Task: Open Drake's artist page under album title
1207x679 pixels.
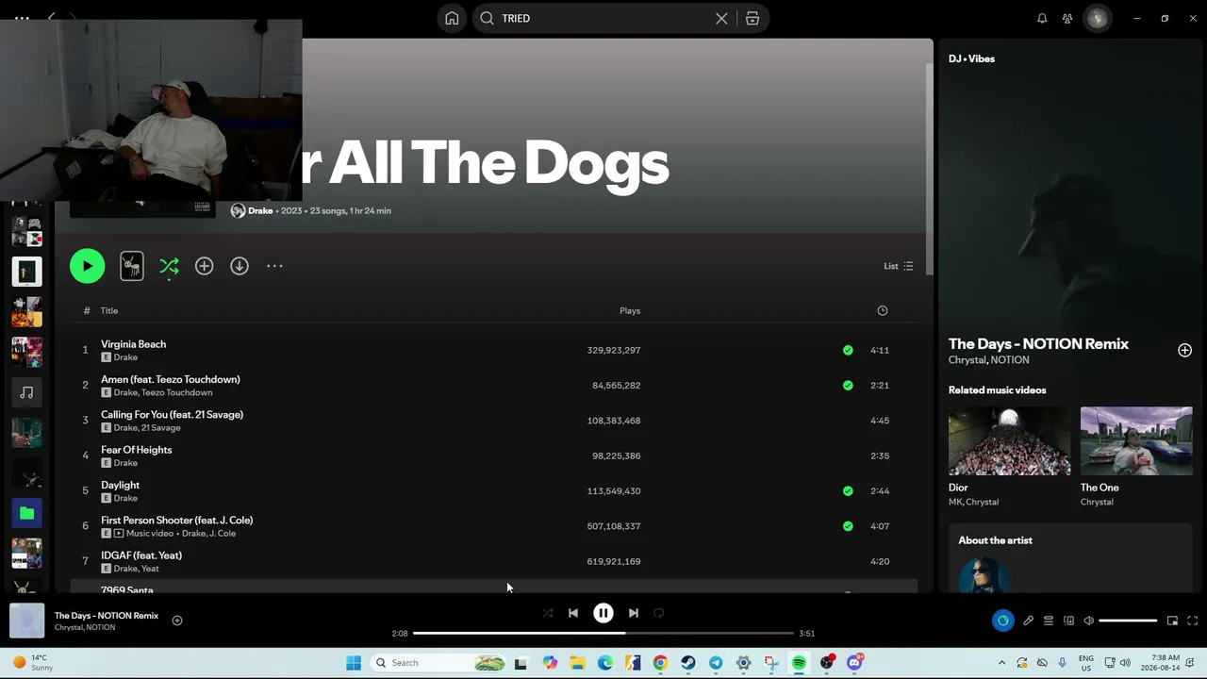Action: [260, 210]
